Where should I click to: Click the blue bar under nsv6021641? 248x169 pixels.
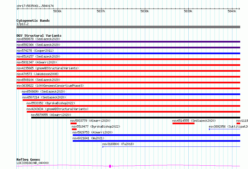coord(156,141)
